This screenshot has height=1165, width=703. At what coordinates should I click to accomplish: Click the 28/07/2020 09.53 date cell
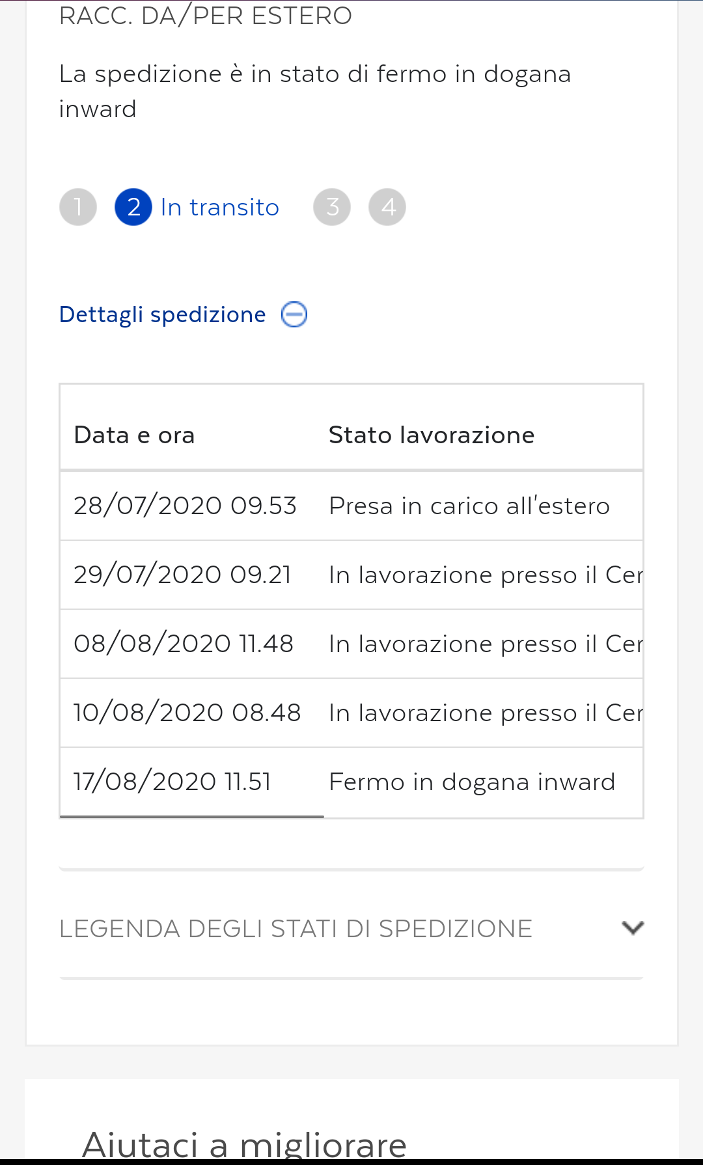(x=186, y=506)
